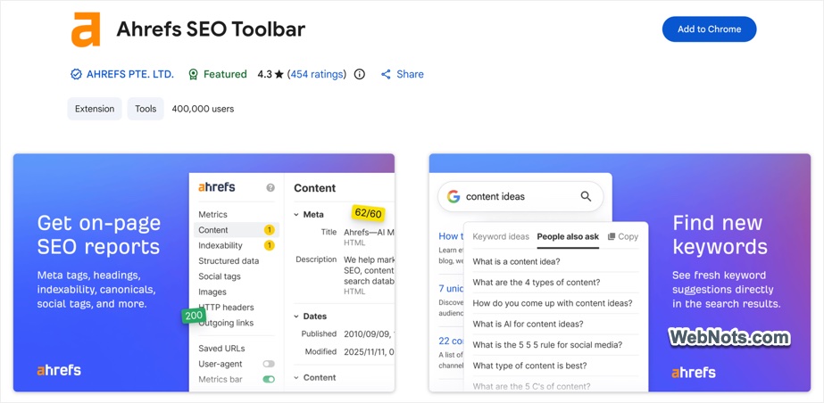Image resolution: width=824 pixels, height=403 pixels.
Task: Click the Description label under Meta
Action: pos(316,259)
